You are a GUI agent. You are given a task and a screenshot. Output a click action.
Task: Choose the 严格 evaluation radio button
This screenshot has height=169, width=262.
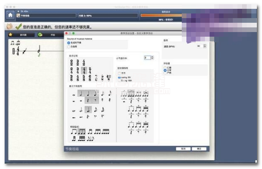point(165,73)
